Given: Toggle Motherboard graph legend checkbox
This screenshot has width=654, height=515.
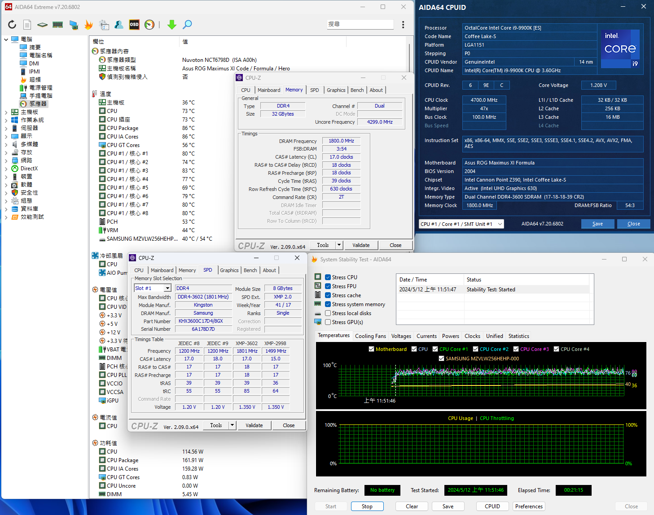Looking at the screenshot, I should (371, 349).
